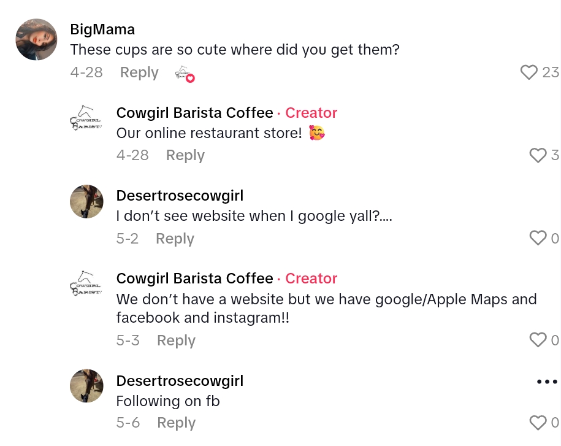Click BigMama's profile picture
561x446 pixels.
[x=36, y=39]
